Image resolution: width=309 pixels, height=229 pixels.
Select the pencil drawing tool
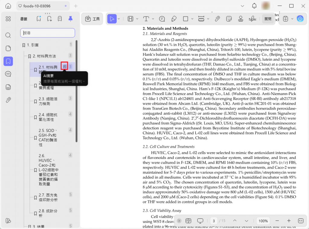coord(174,19)
